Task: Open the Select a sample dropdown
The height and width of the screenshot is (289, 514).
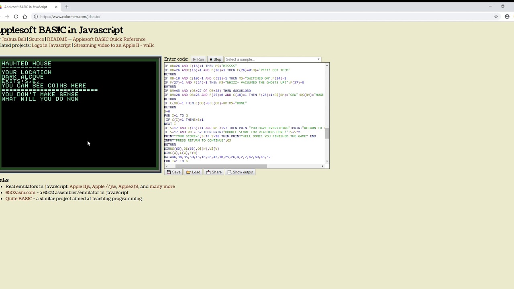Action: pos(273,59)
